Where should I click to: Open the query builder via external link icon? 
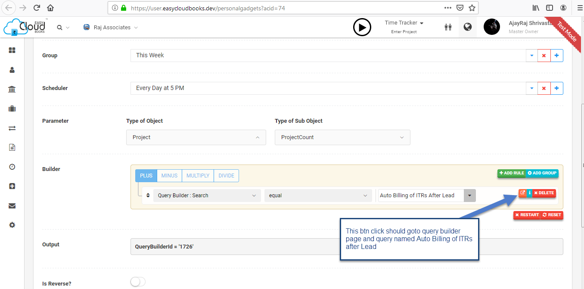tap(522, 193)
